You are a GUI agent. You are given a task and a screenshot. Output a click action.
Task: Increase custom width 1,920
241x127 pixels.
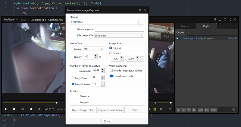(122, 58)
